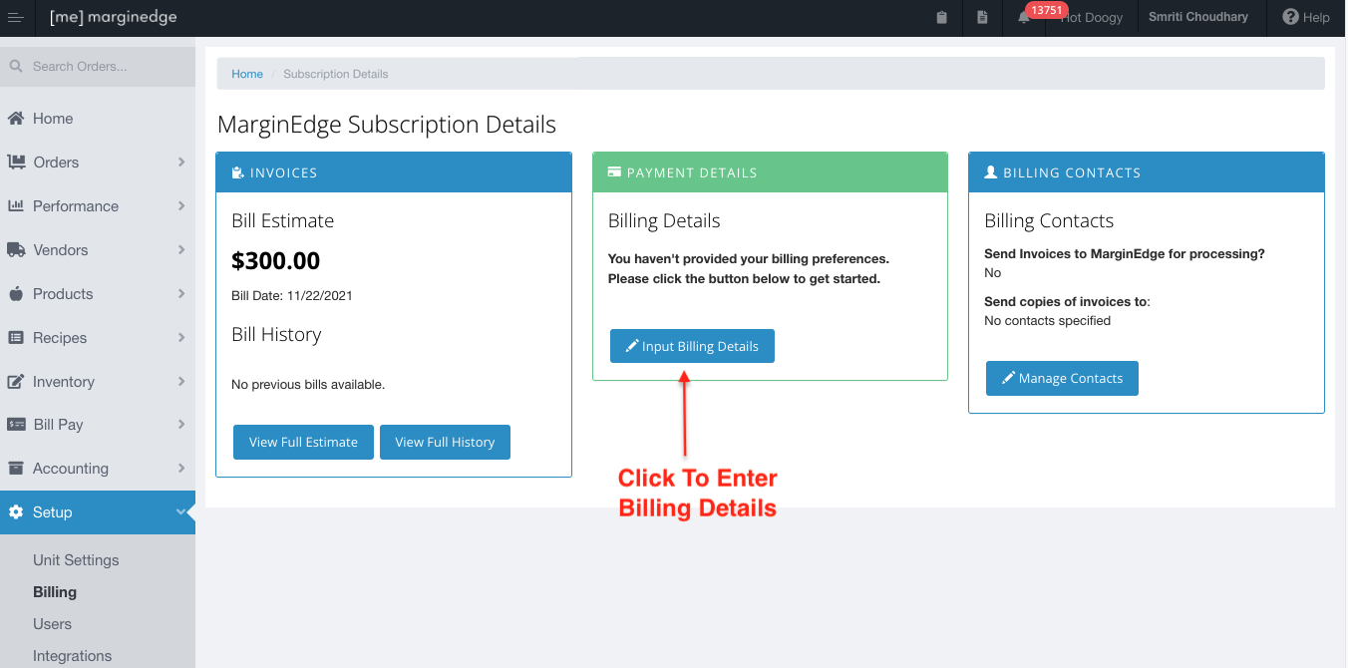
Task: Click the Vendors truck icon
Action: click(16, 250)
